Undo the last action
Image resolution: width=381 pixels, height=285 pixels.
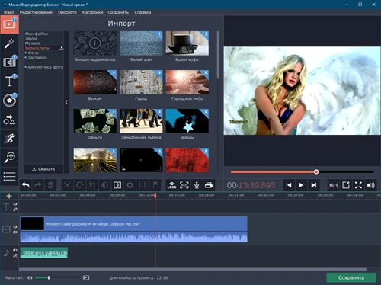point(26,185)
